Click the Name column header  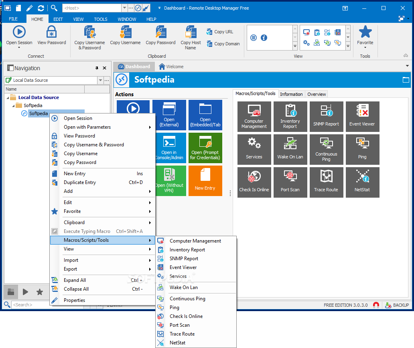(x=44, y=89)
